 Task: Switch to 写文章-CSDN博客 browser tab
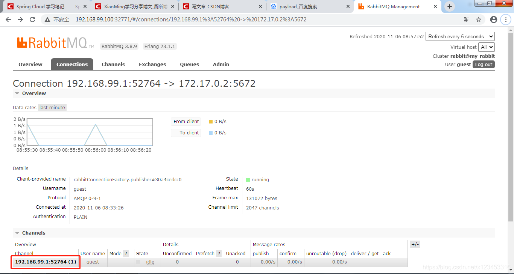222,6
